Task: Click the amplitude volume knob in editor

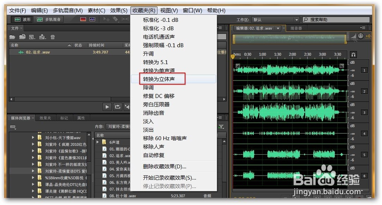Action: (361, 36)
